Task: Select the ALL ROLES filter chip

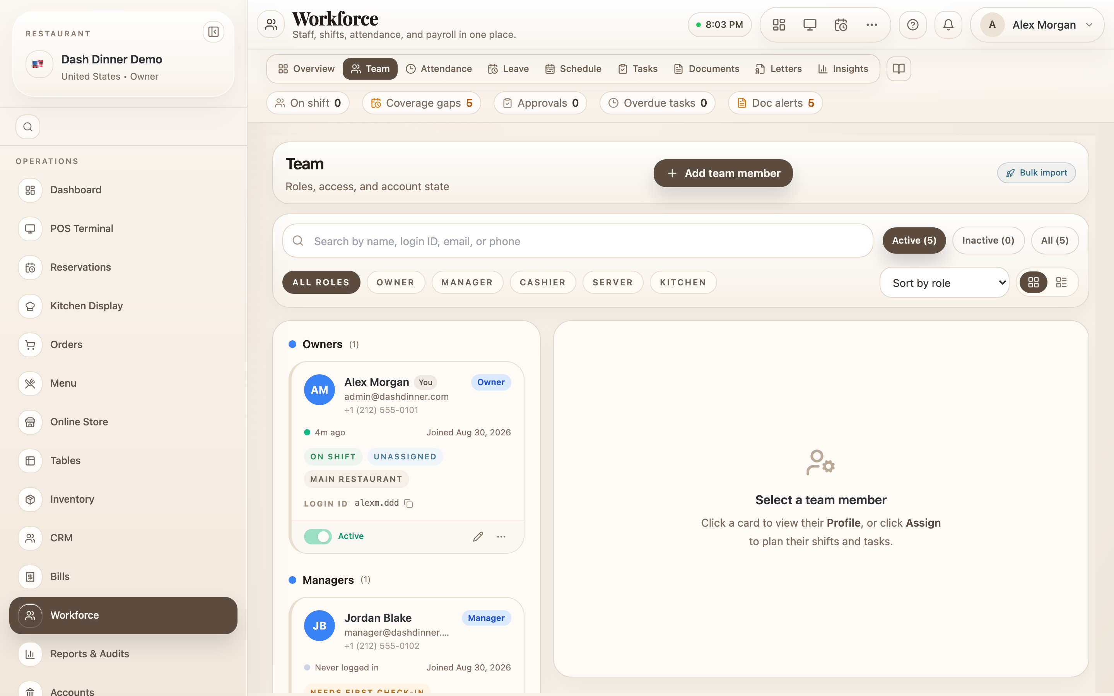Action: [x=321, y=282]
